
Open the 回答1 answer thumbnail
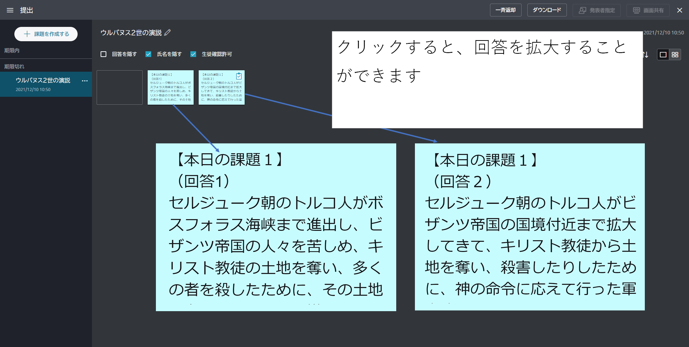pos(170,87)
